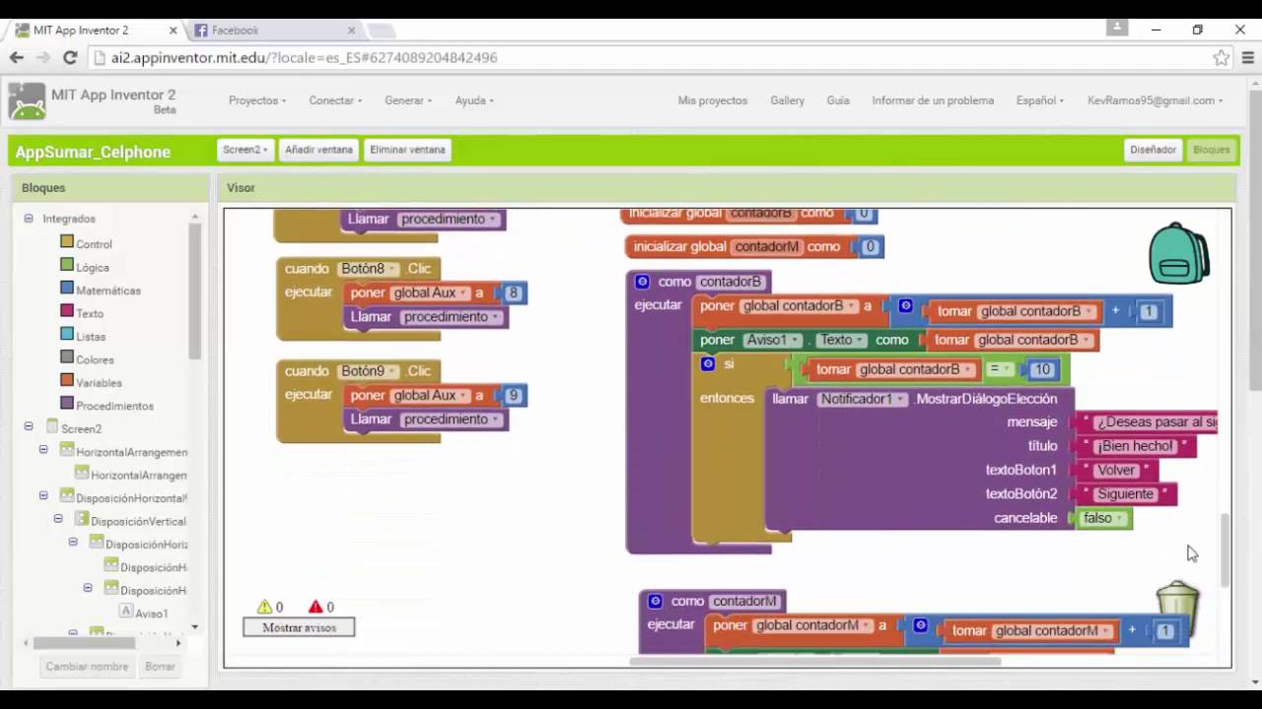Open the equals operator dropdown

tap(999, 369)
